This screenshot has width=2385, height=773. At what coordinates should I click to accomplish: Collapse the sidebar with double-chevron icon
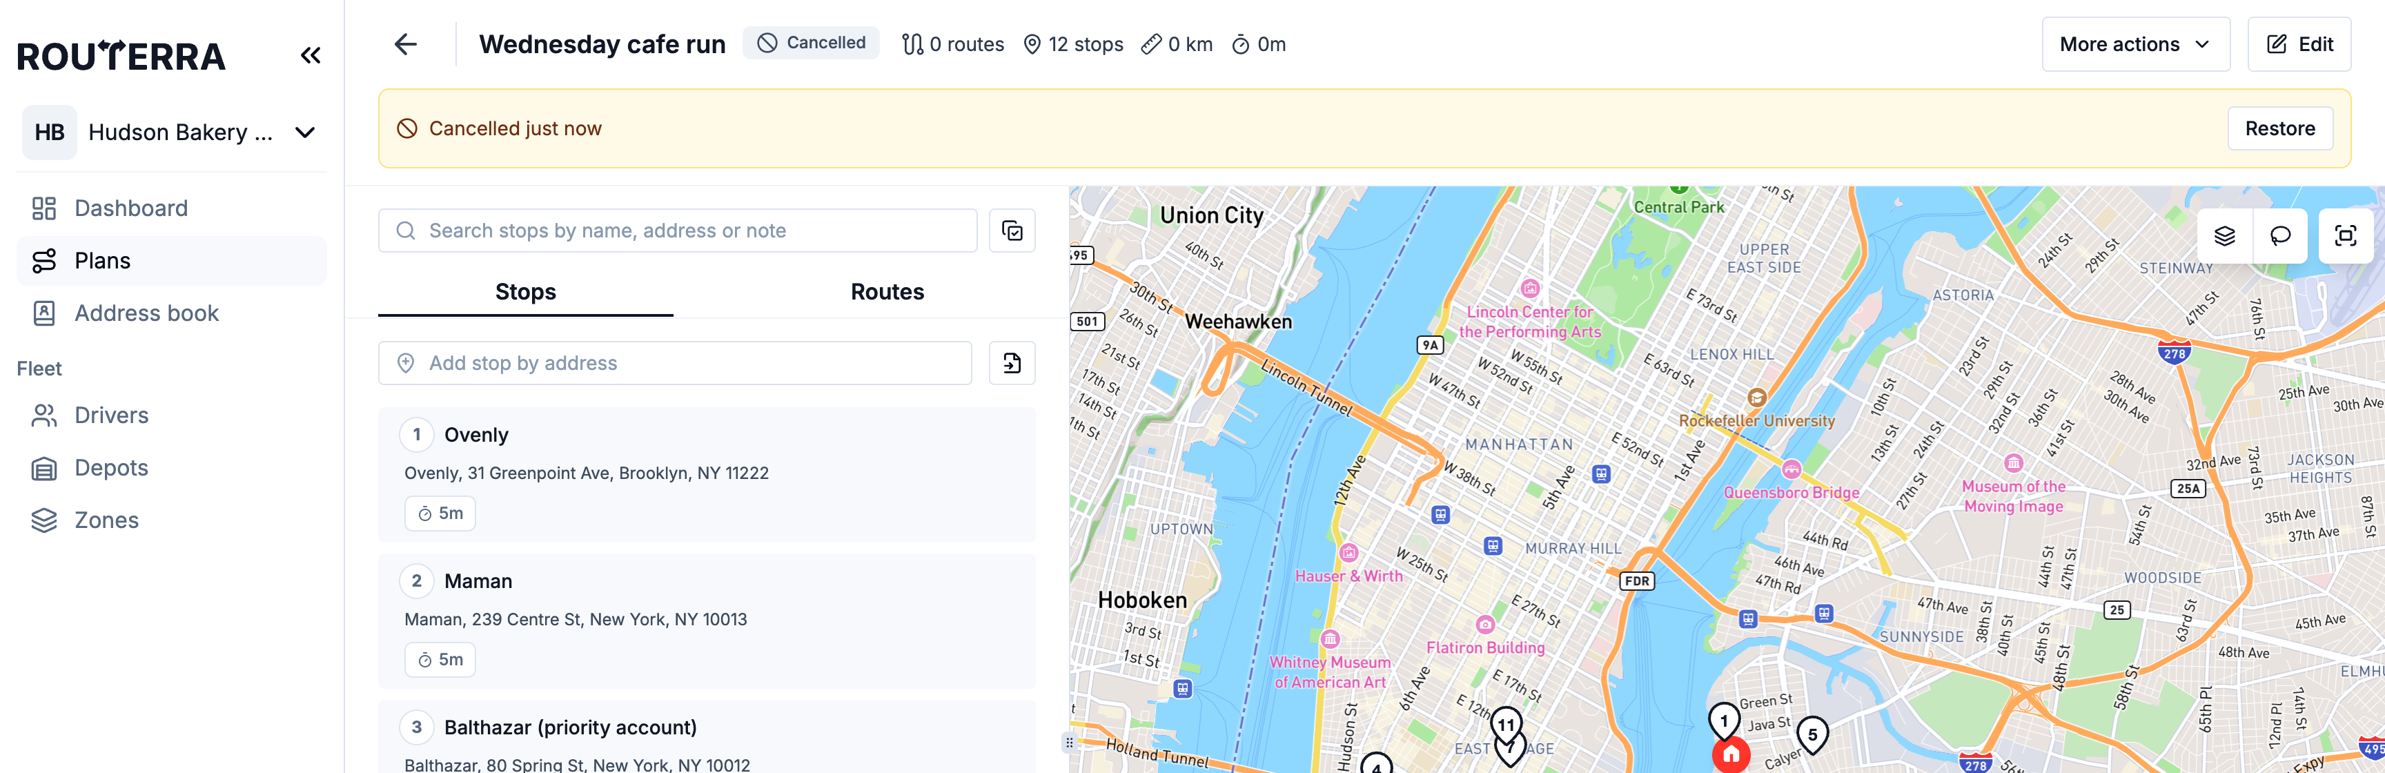310,55
